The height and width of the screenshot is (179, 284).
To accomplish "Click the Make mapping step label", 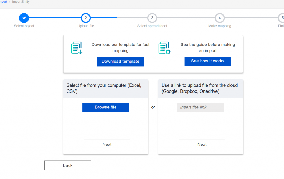I will (220, 26).
